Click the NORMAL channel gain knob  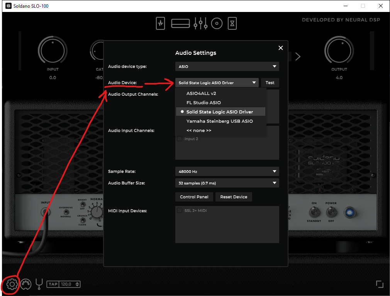(97, 213)
